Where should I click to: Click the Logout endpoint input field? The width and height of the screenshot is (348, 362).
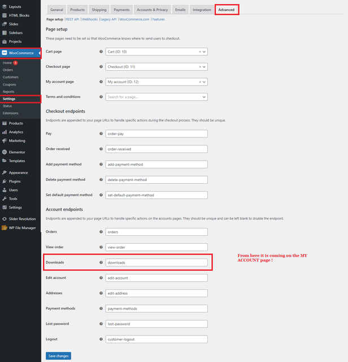156,339
